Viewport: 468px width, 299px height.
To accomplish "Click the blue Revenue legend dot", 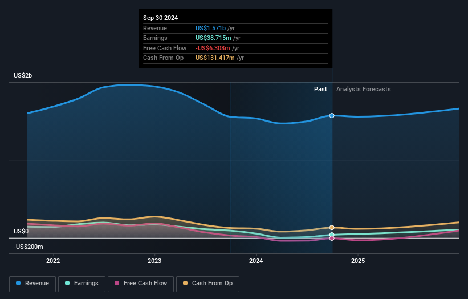I will (x=18, y=283).
